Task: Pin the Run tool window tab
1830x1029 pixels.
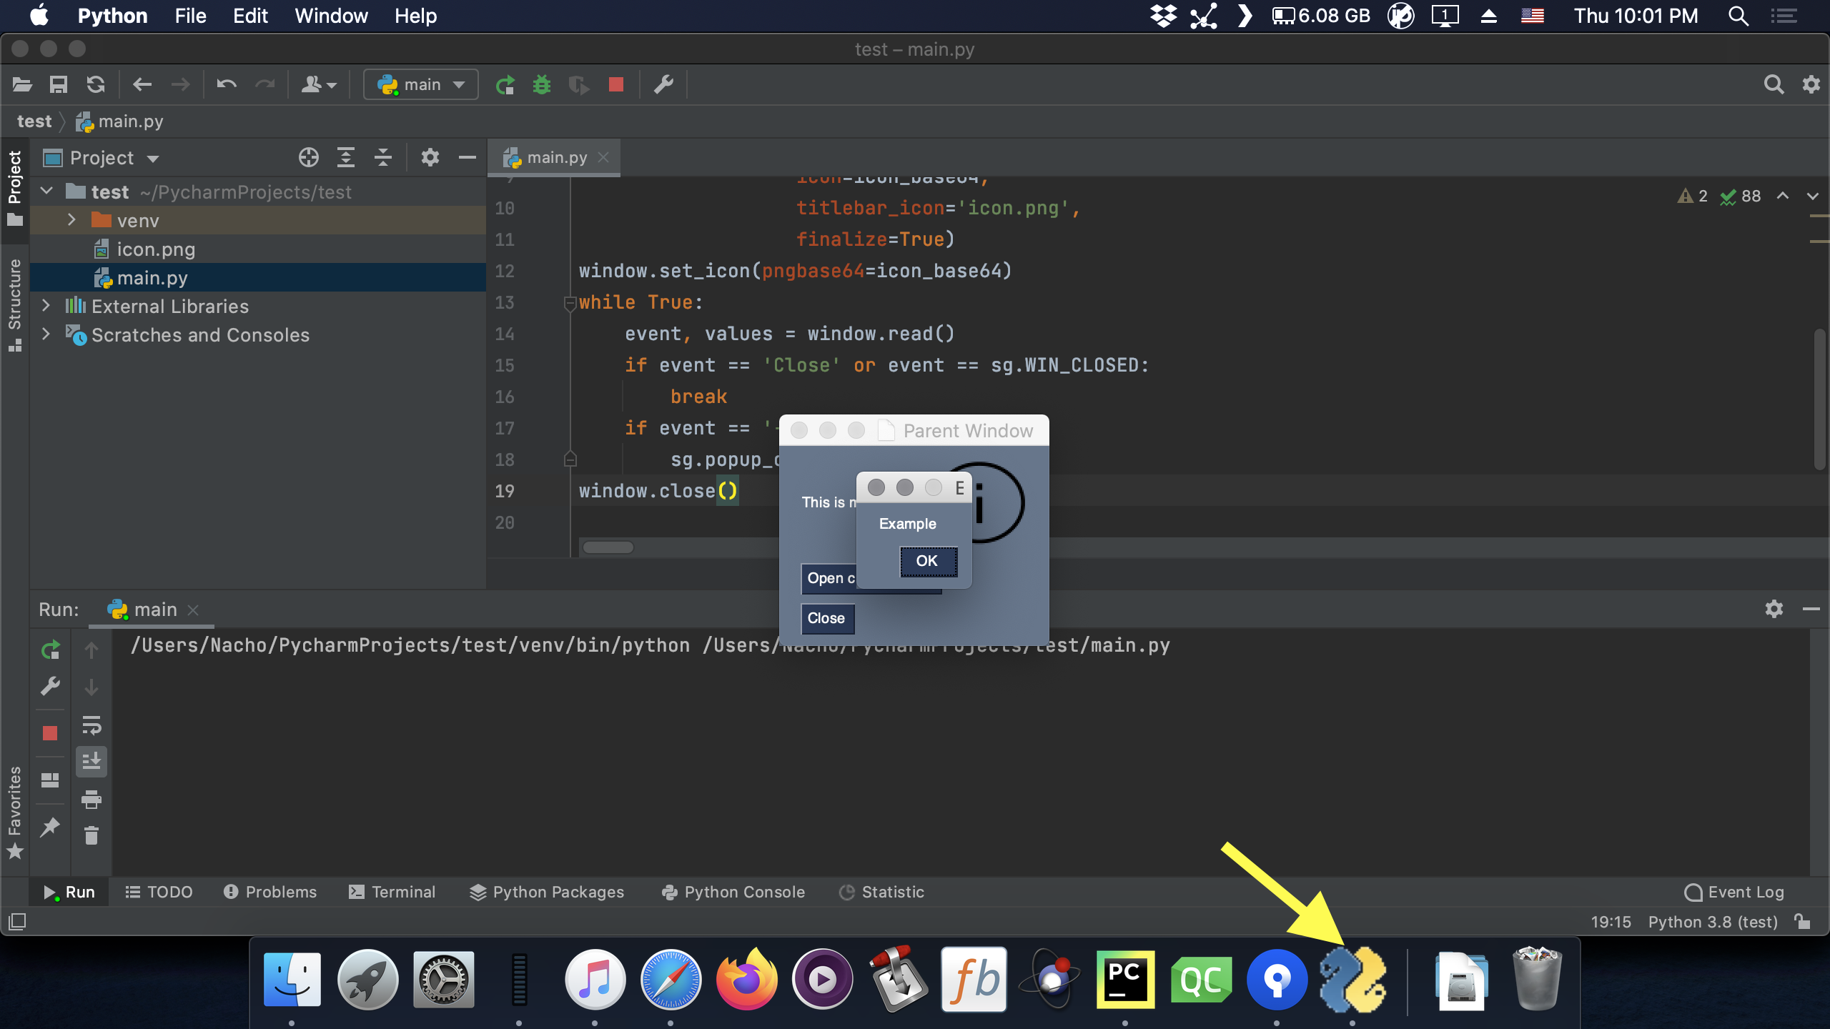Action: tap(51, 827)
